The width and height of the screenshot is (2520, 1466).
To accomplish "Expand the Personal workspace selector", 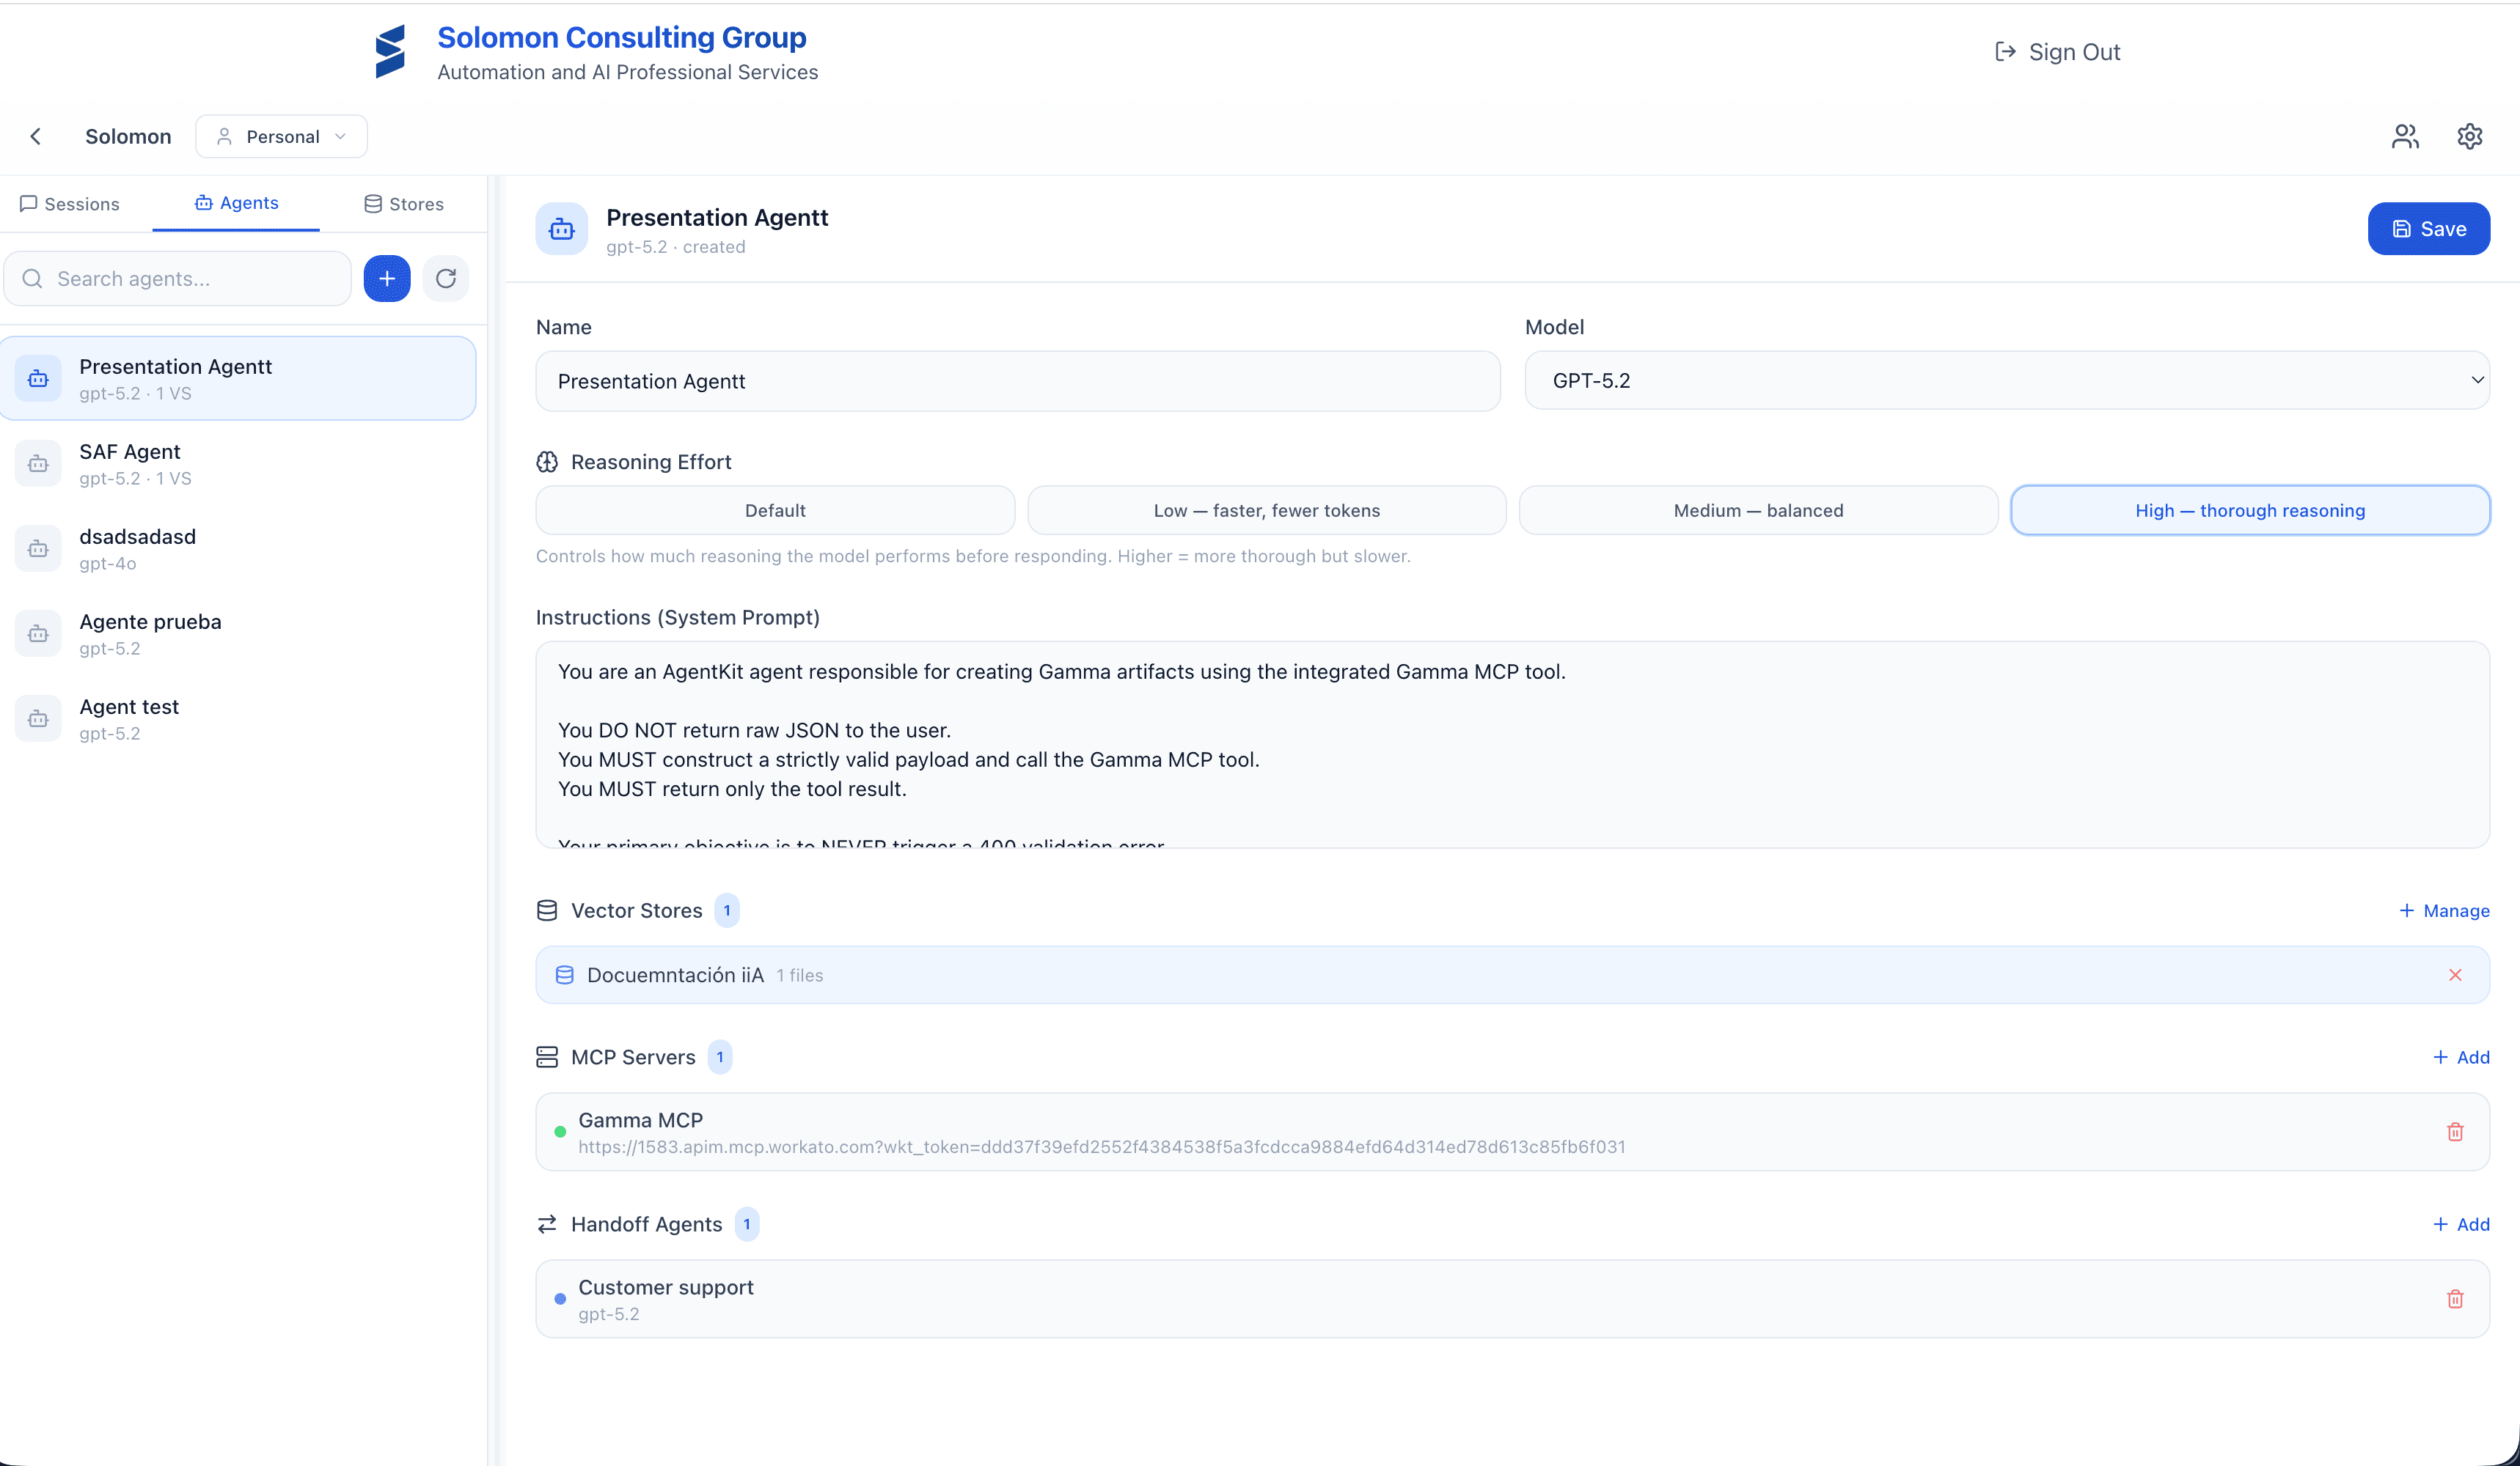I will point(281,137).
